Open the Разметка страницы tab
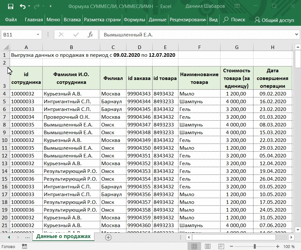 pyautogui.click(x=102, y=20)
